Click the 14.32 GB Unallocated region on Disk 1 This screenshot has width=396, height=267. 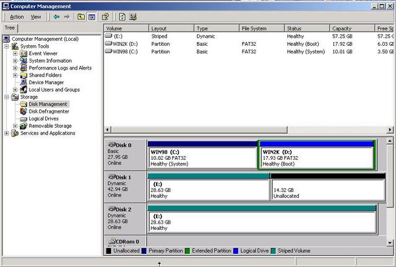coord(328,190)
